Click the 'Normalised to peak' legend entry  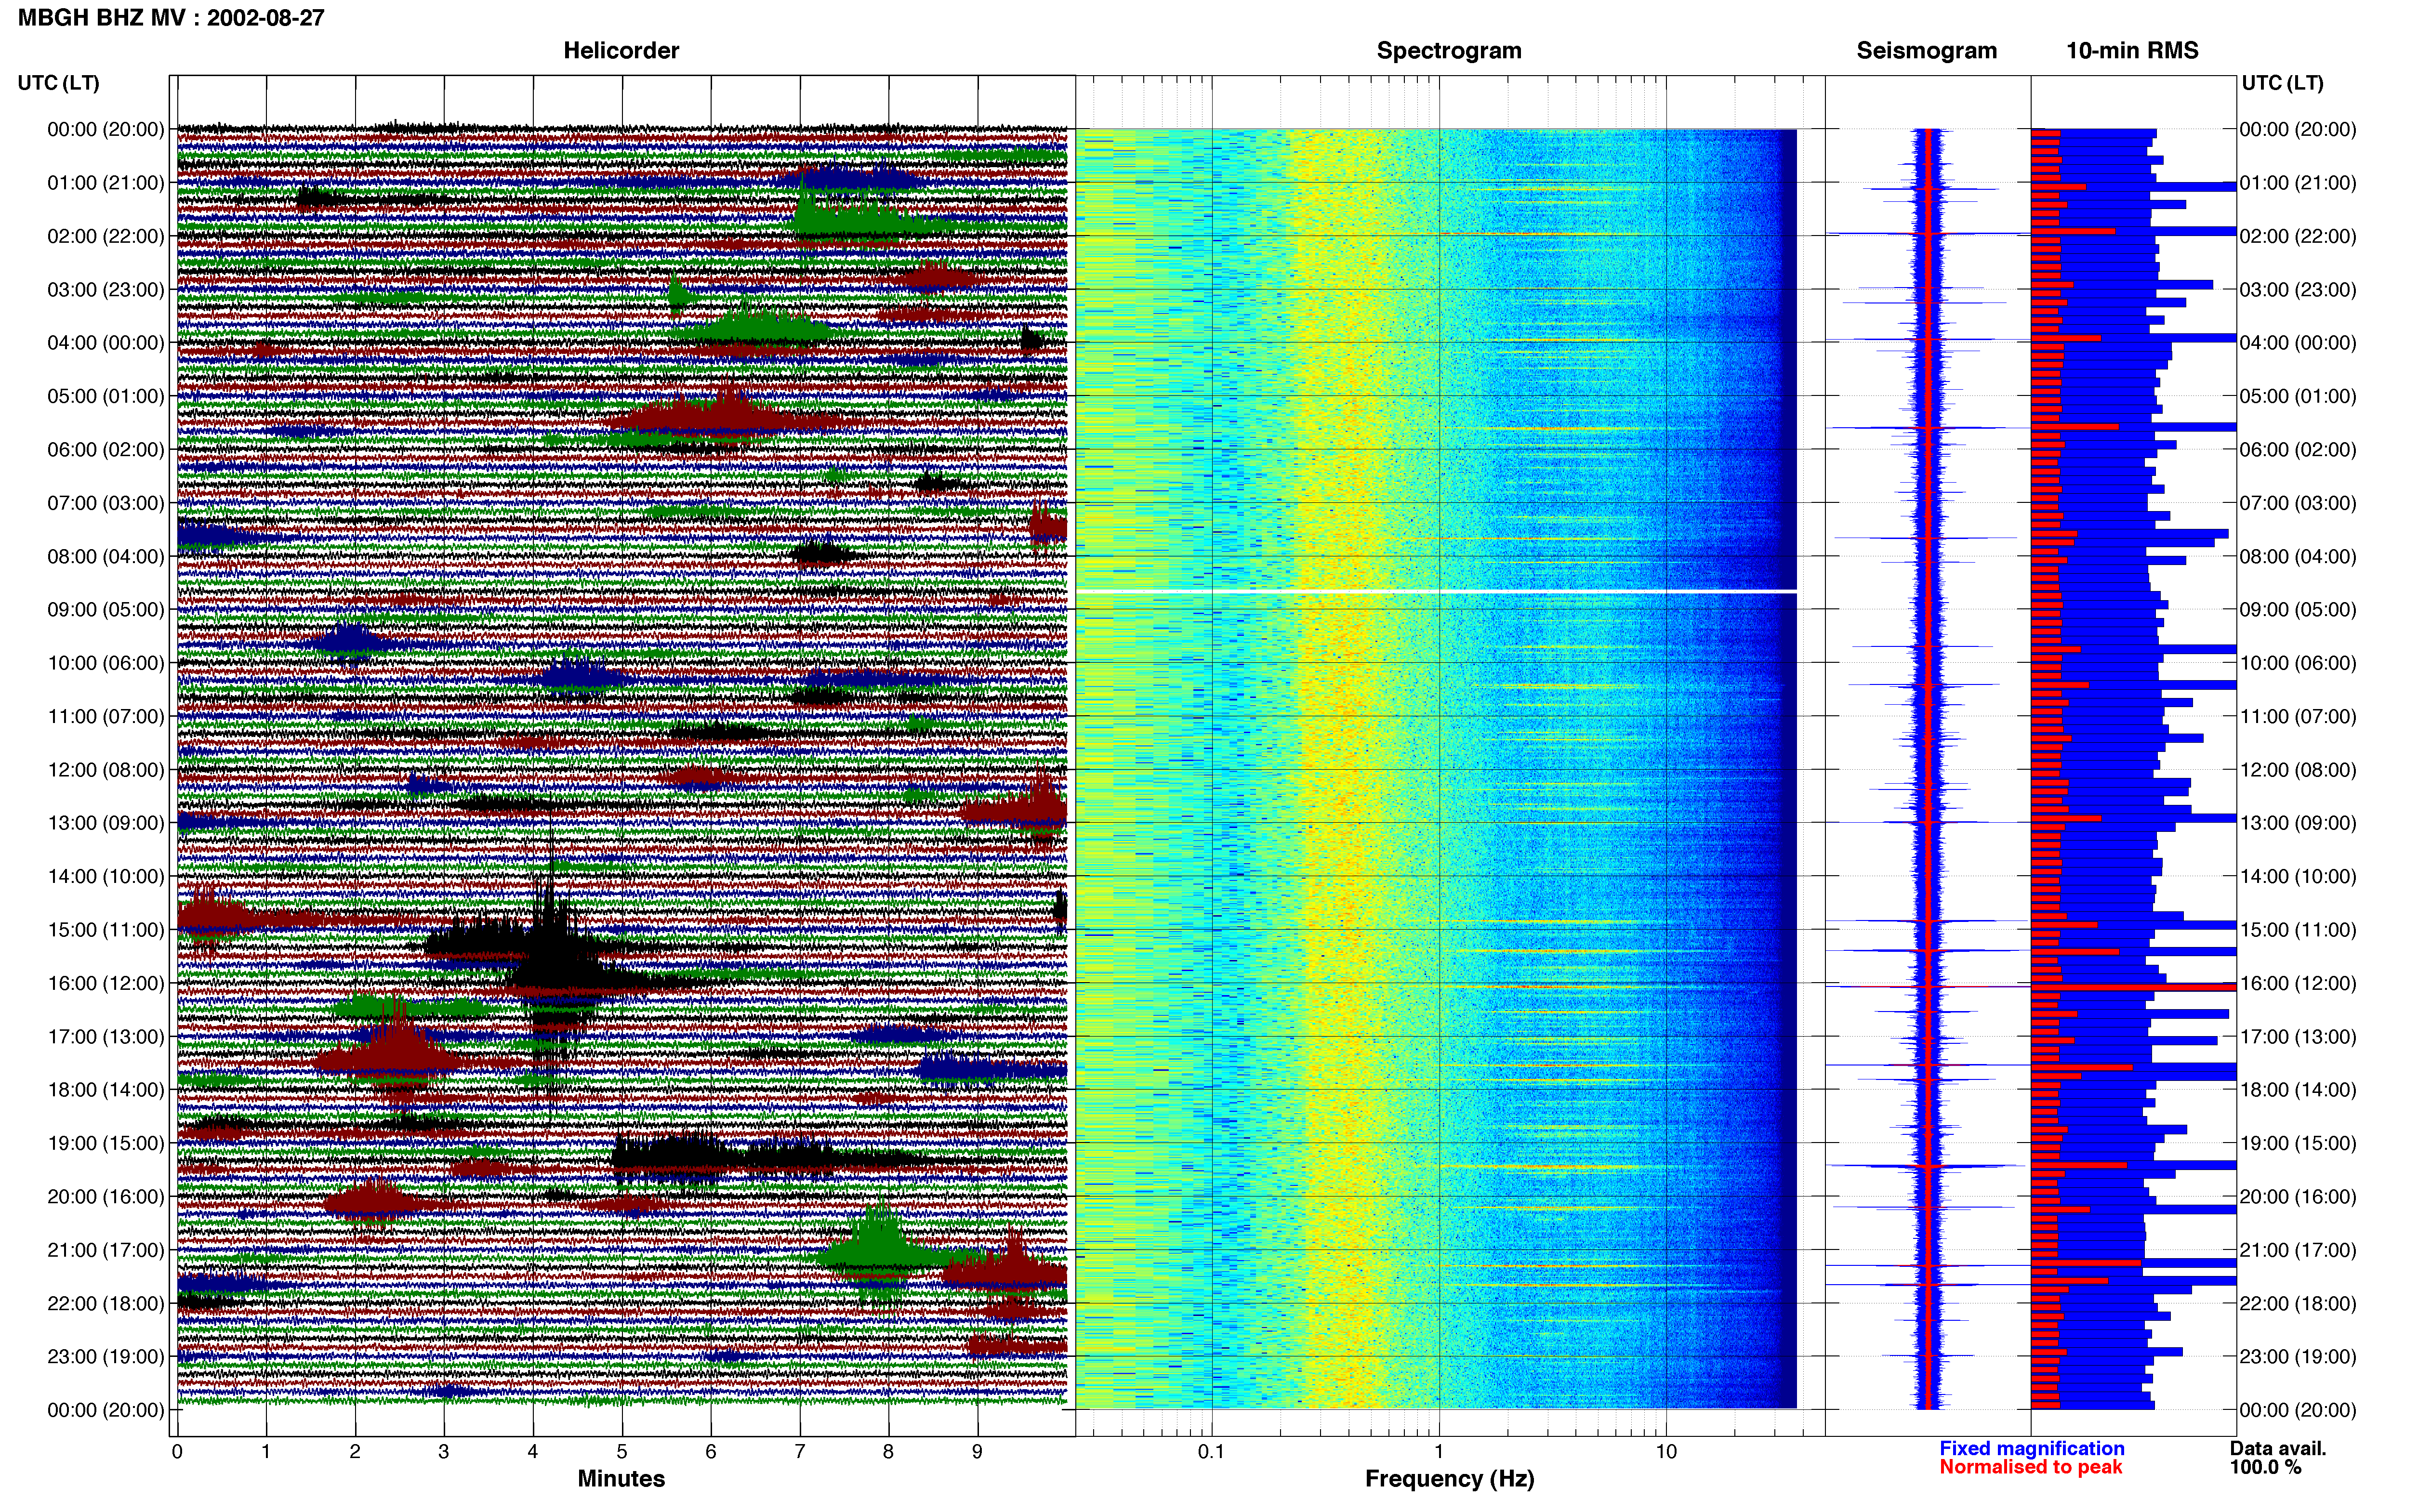point(2030,1467)
